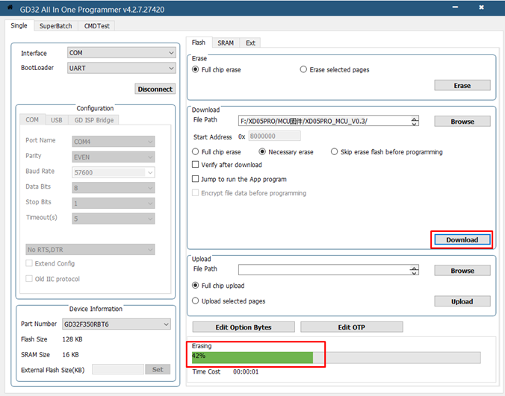This screenshot has width=505, height=396.
Task: Expand the Interface COM dropdown
Action: pyautogui.click(x=171, y=53)
